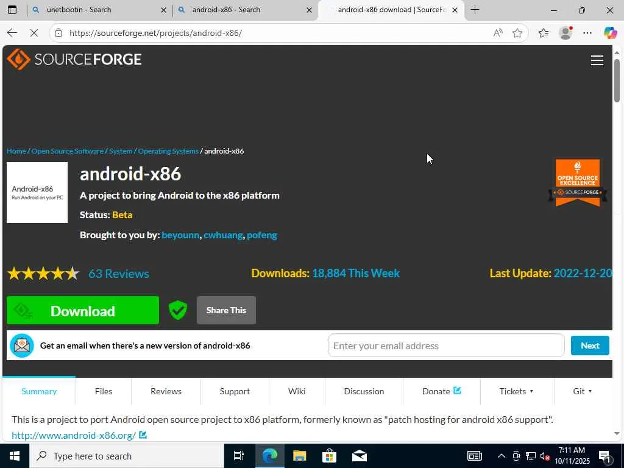The width and height of the screenshot is (624, 468).
Task: Open the System breadcrumb link
Action: pos(121,151)
